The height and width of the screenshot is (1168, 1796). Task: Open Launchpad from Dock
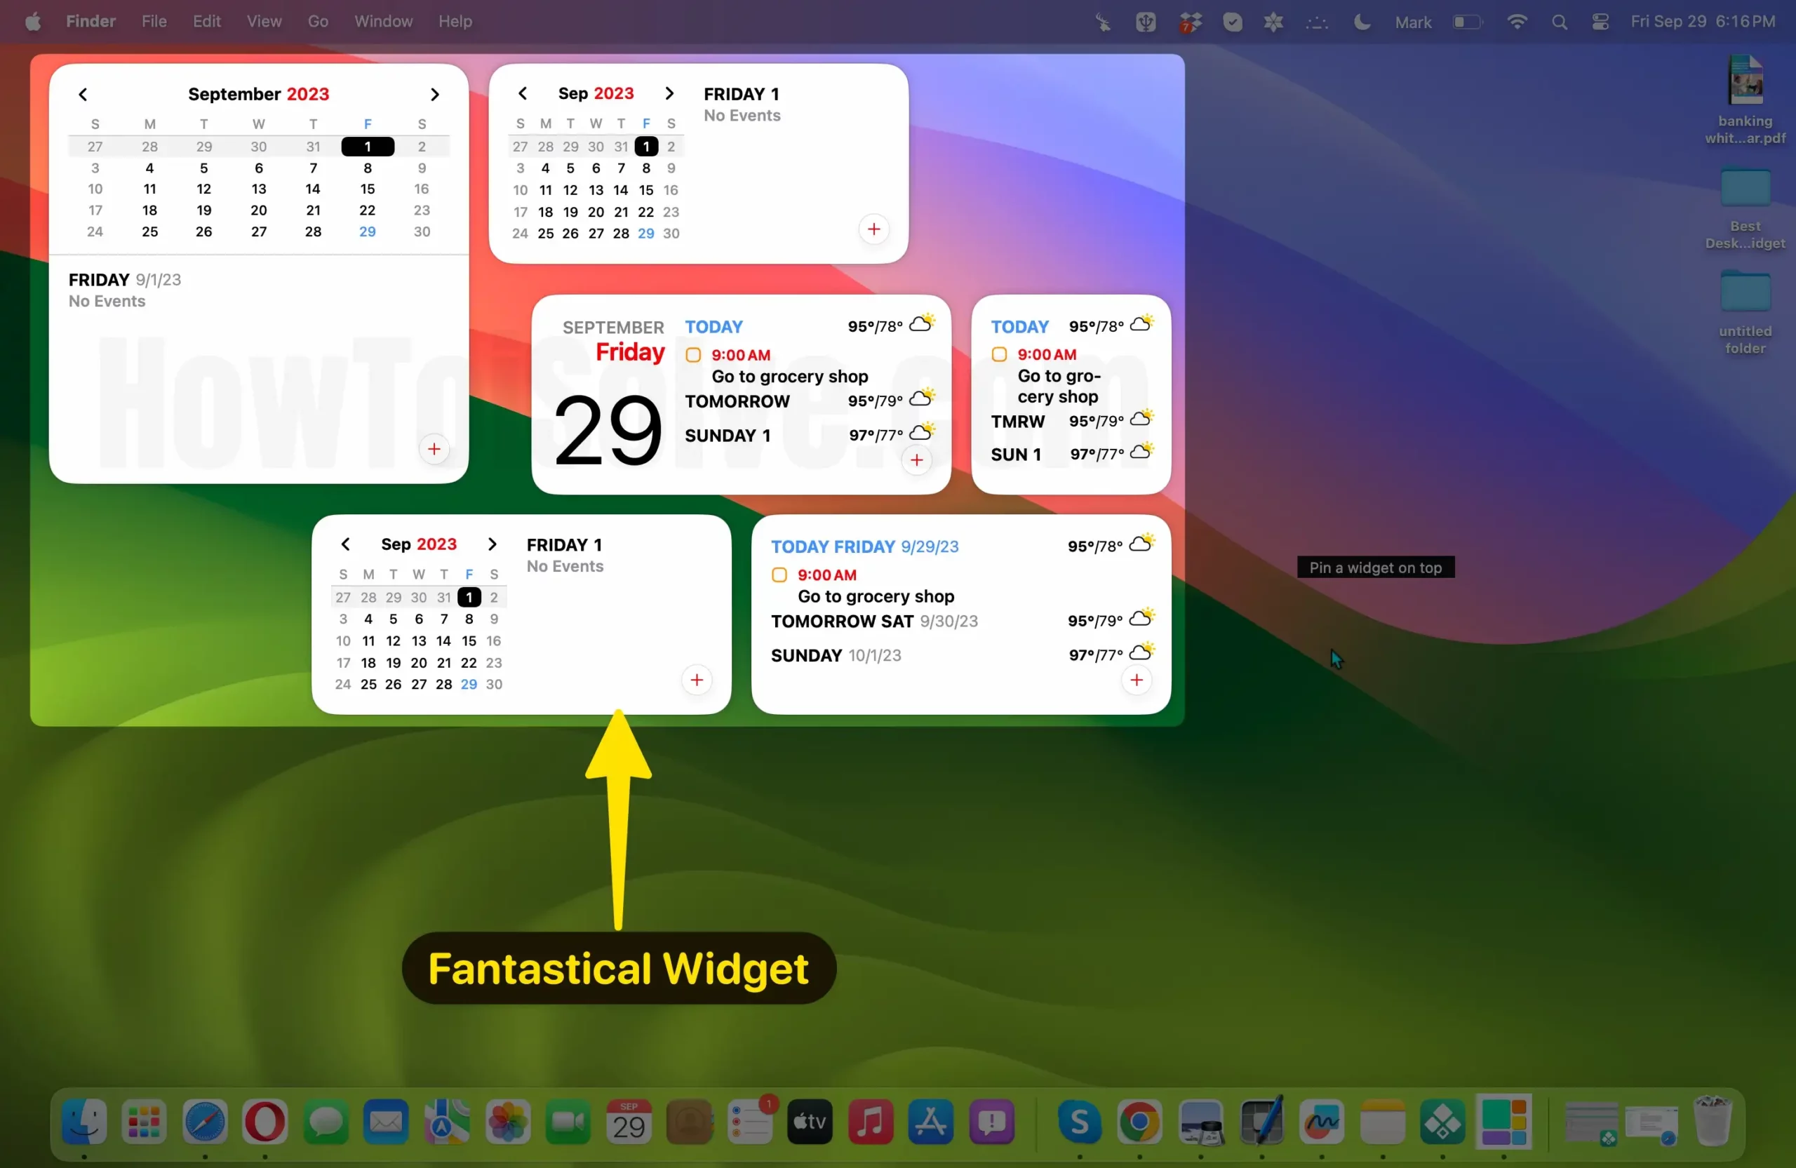[143, 1122]
